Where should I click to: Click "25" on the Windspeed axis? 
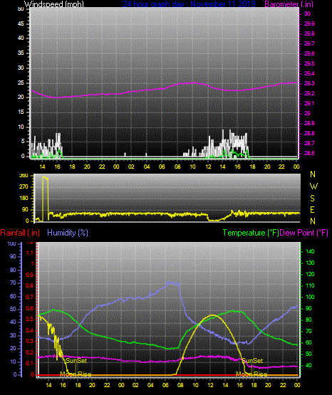(x=21, y=83)
